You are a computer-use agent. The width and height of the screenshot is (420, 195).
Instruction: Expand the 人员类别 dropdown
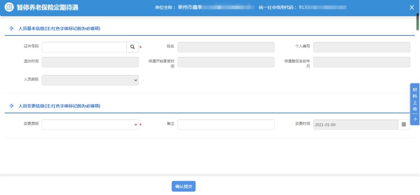click(90, 80)
